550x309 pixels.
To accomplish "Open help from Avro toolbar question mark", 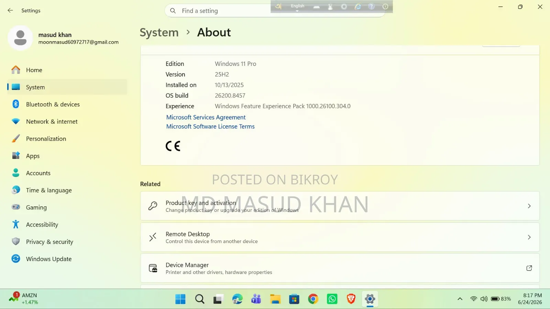I will pos(372,7).
